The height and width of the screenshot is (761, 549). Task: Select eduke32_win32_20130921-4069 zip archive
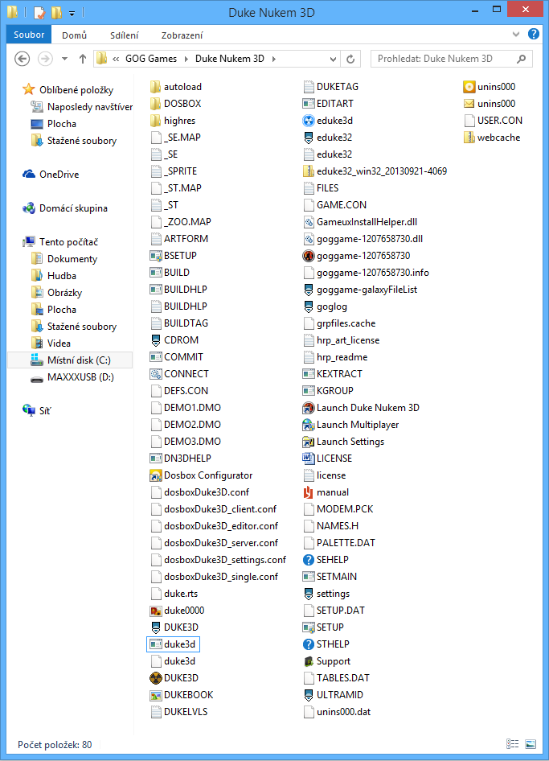pos(375,171)
